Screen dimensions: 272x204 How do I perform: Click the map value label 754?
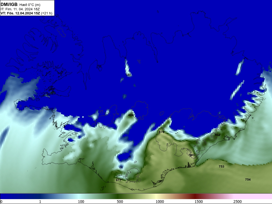tap(248, 179)
